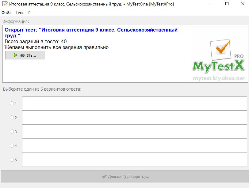Minimize the MyTestOne window

click(211, 4)
